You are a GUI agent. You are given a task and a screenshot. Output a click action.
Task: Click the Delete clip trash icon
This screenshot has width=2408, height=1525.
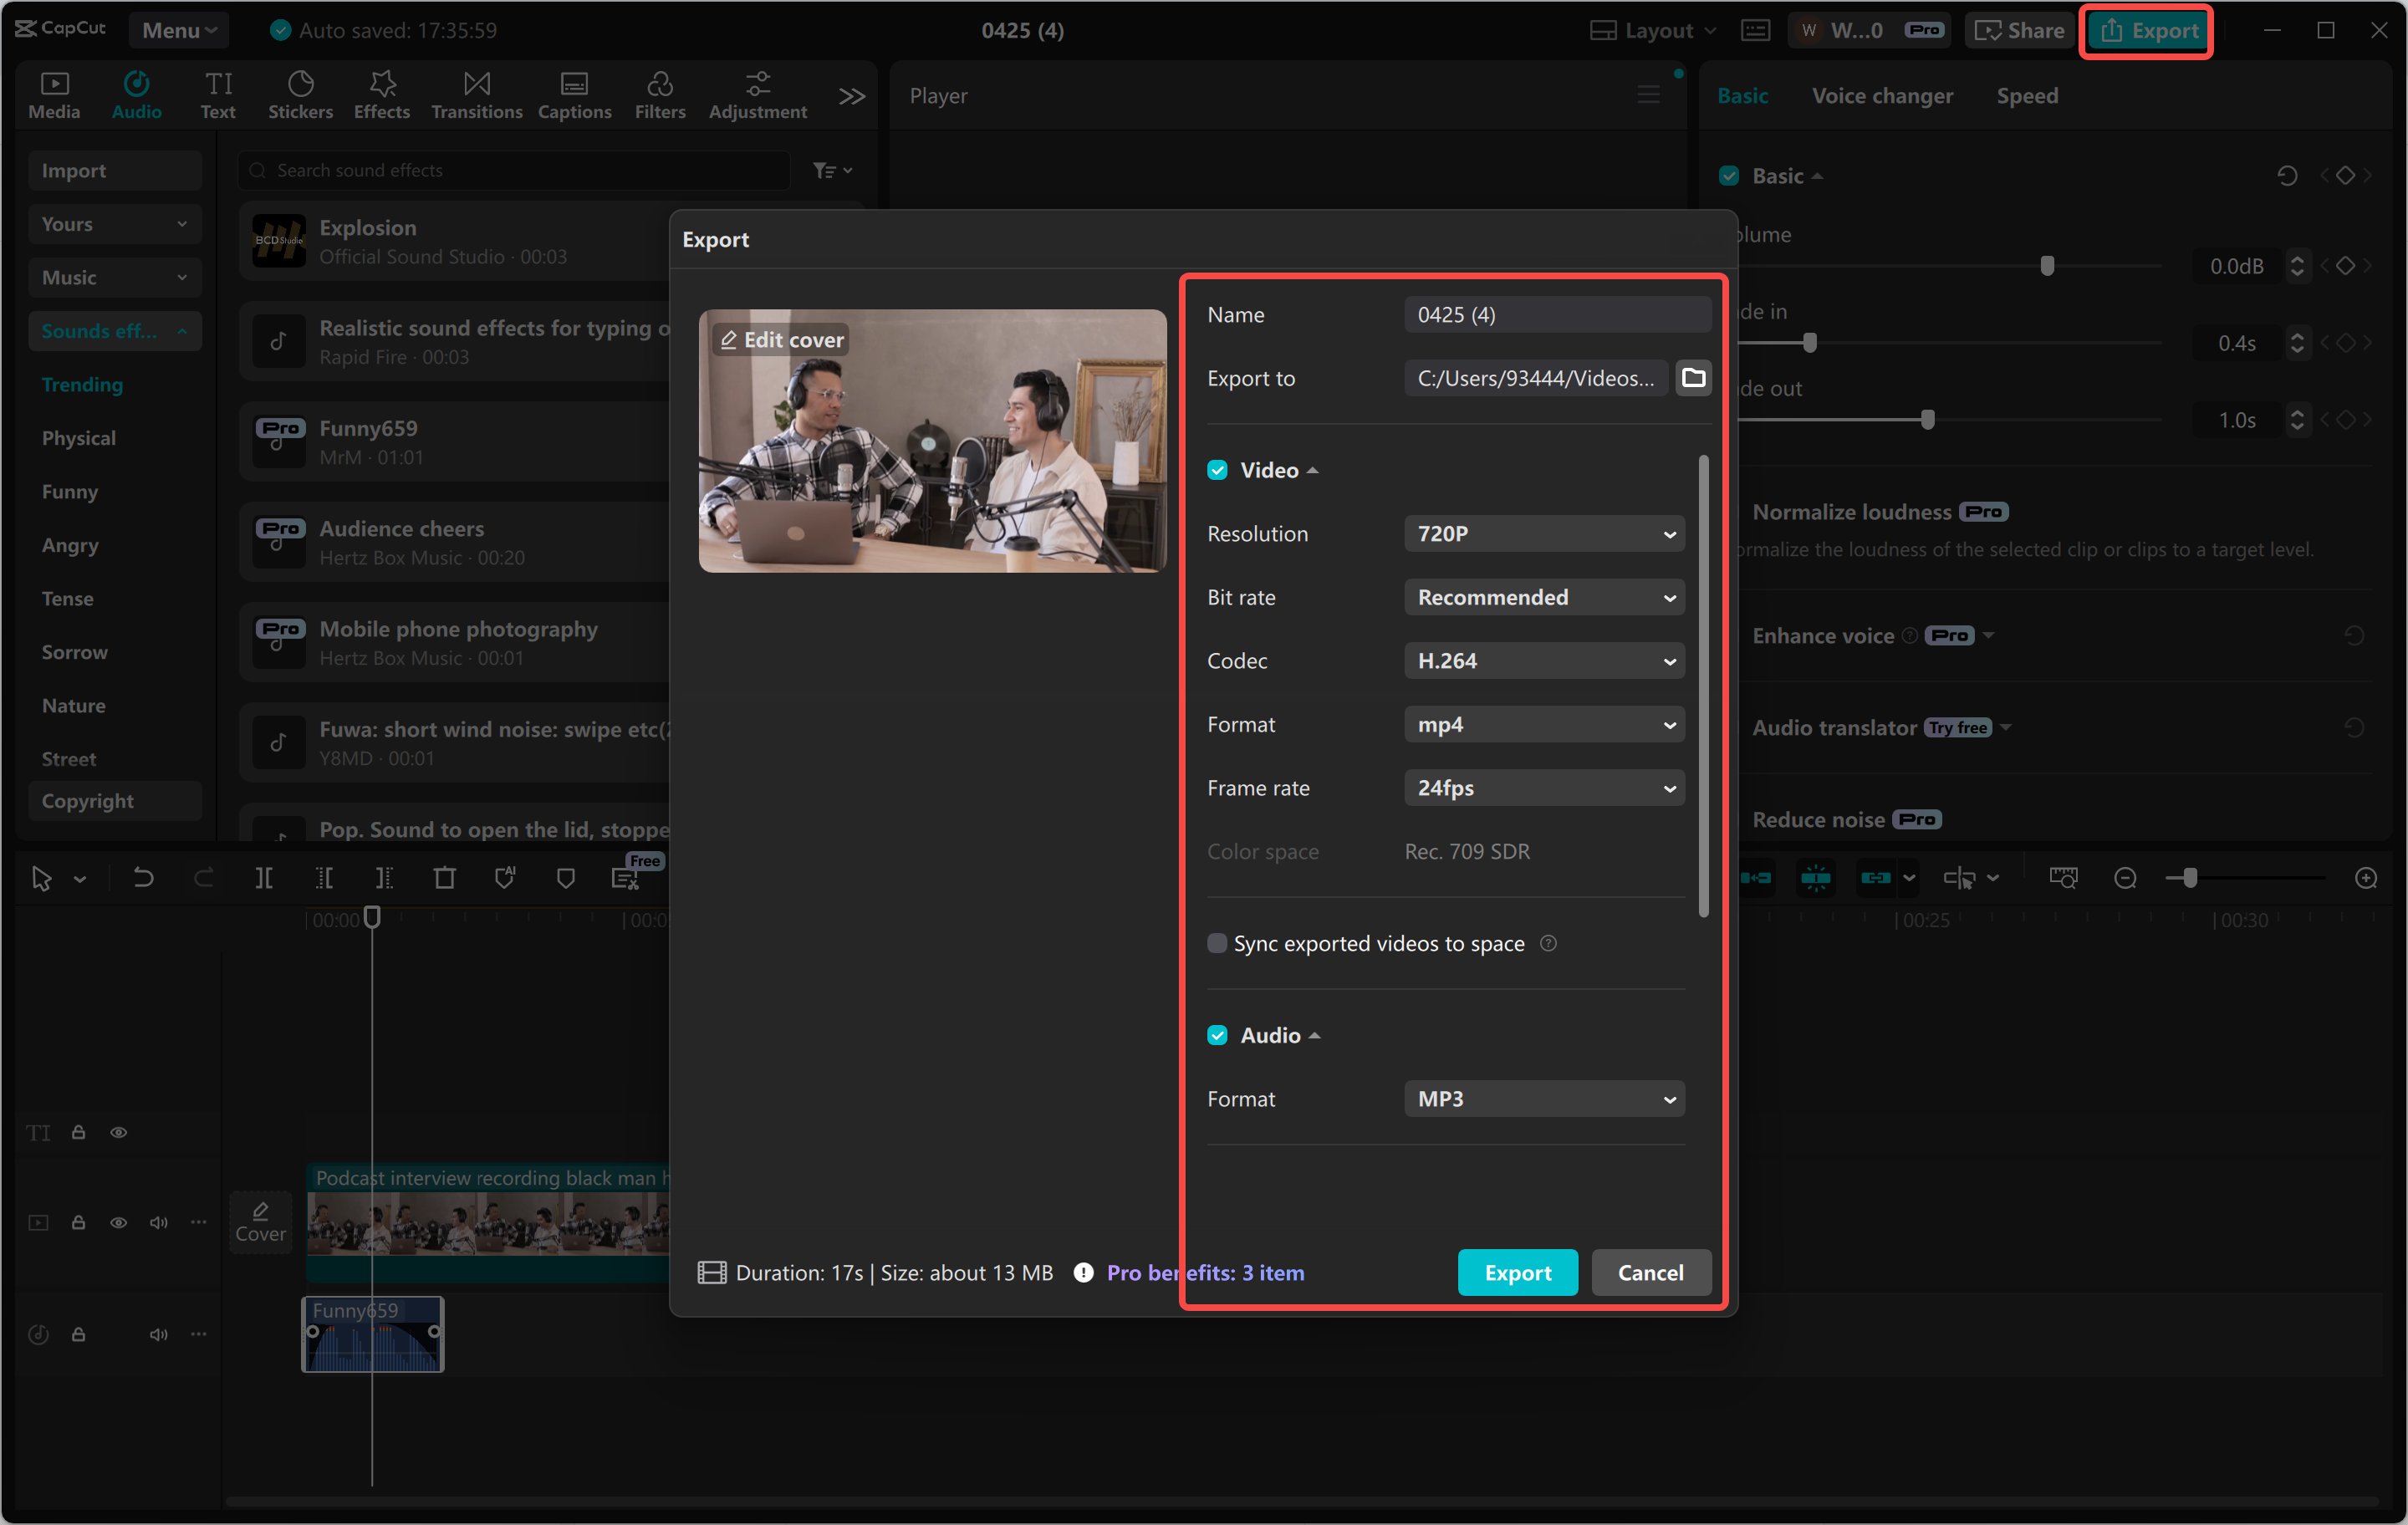tap(445, 877)
